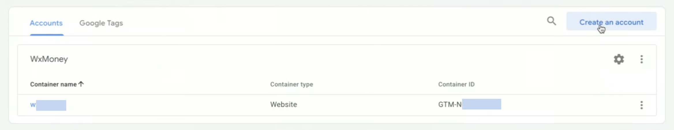Click the Create an account button

pos(611,22)
